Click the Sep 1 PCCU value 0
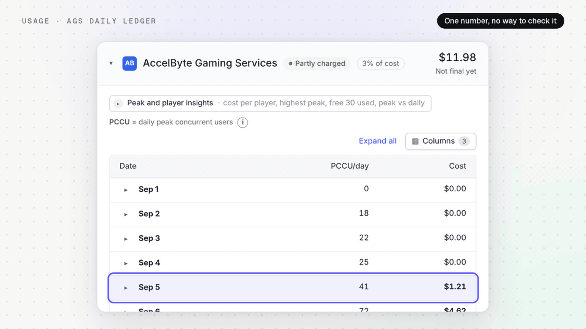This screenshot has height=329, width=586. tap(366, 189)
